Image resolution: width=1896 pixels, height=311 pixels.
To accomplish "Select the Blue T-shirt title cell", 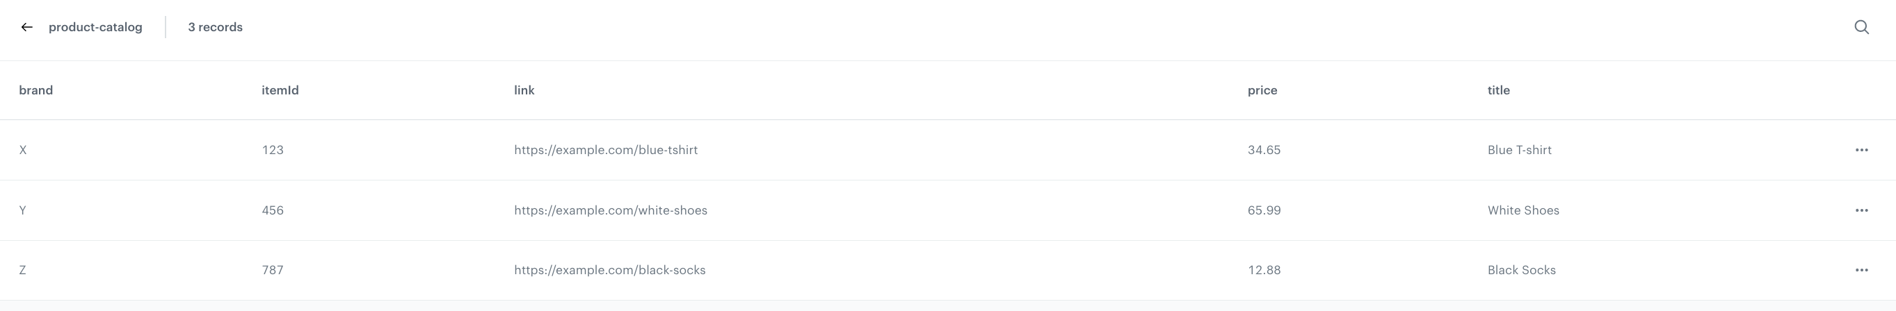I will (1519, 150).
